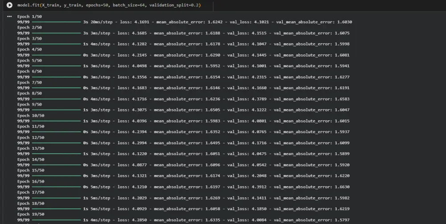The height and width of the screenshot is (224, 446).
Task: Select the 'Epoch 13/50' label
Action: [31, 148]
